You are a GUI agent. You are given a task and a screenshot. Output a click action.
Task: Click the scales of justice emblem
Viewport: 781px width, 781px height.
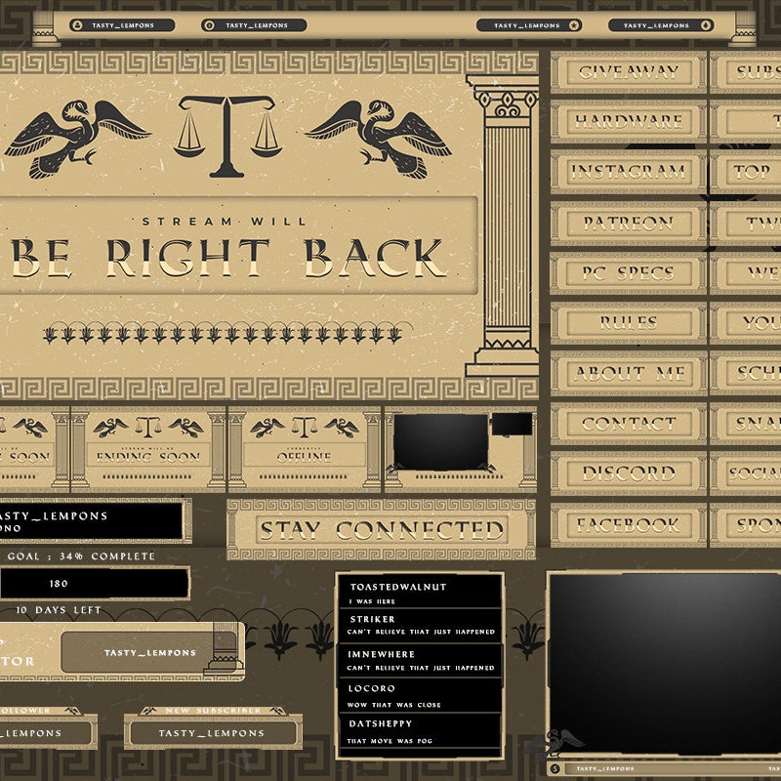click(227, 137)
